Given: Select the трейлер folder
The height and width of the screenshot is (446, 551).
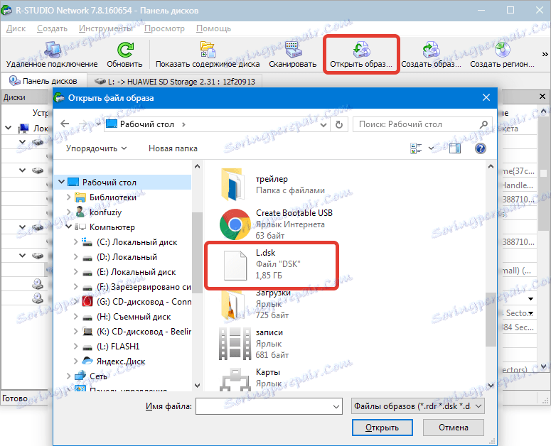Looking at the screenshot, I should click(x=274, y=185).
